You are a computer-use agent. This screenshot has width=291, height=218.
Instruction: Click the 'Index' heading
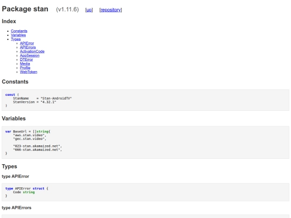coord(9,22)
